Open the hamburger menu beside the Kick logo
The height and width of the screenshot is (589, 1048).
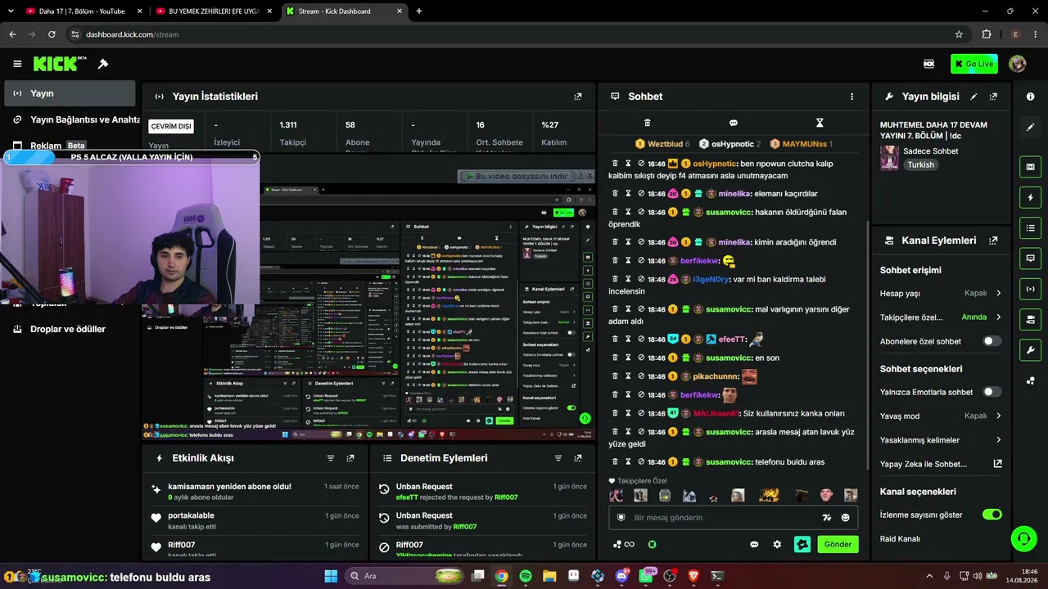click(17, 64)
